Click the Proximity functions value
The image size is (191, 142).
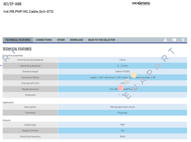tap(123, 113)
